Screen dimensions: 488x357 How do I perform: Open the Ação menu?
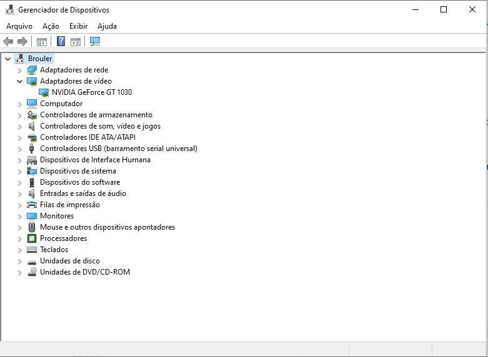pyautogui.click(x=51, y=26)
